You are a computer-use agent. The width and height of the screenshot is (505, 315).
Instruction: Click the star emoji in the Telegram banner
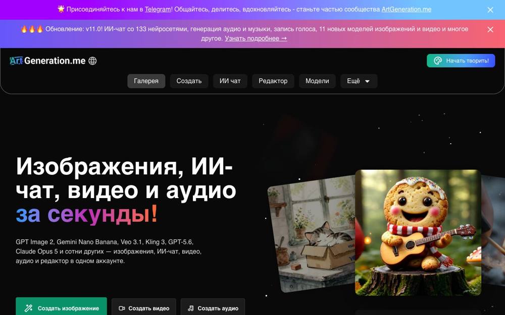tap(61, 9)
